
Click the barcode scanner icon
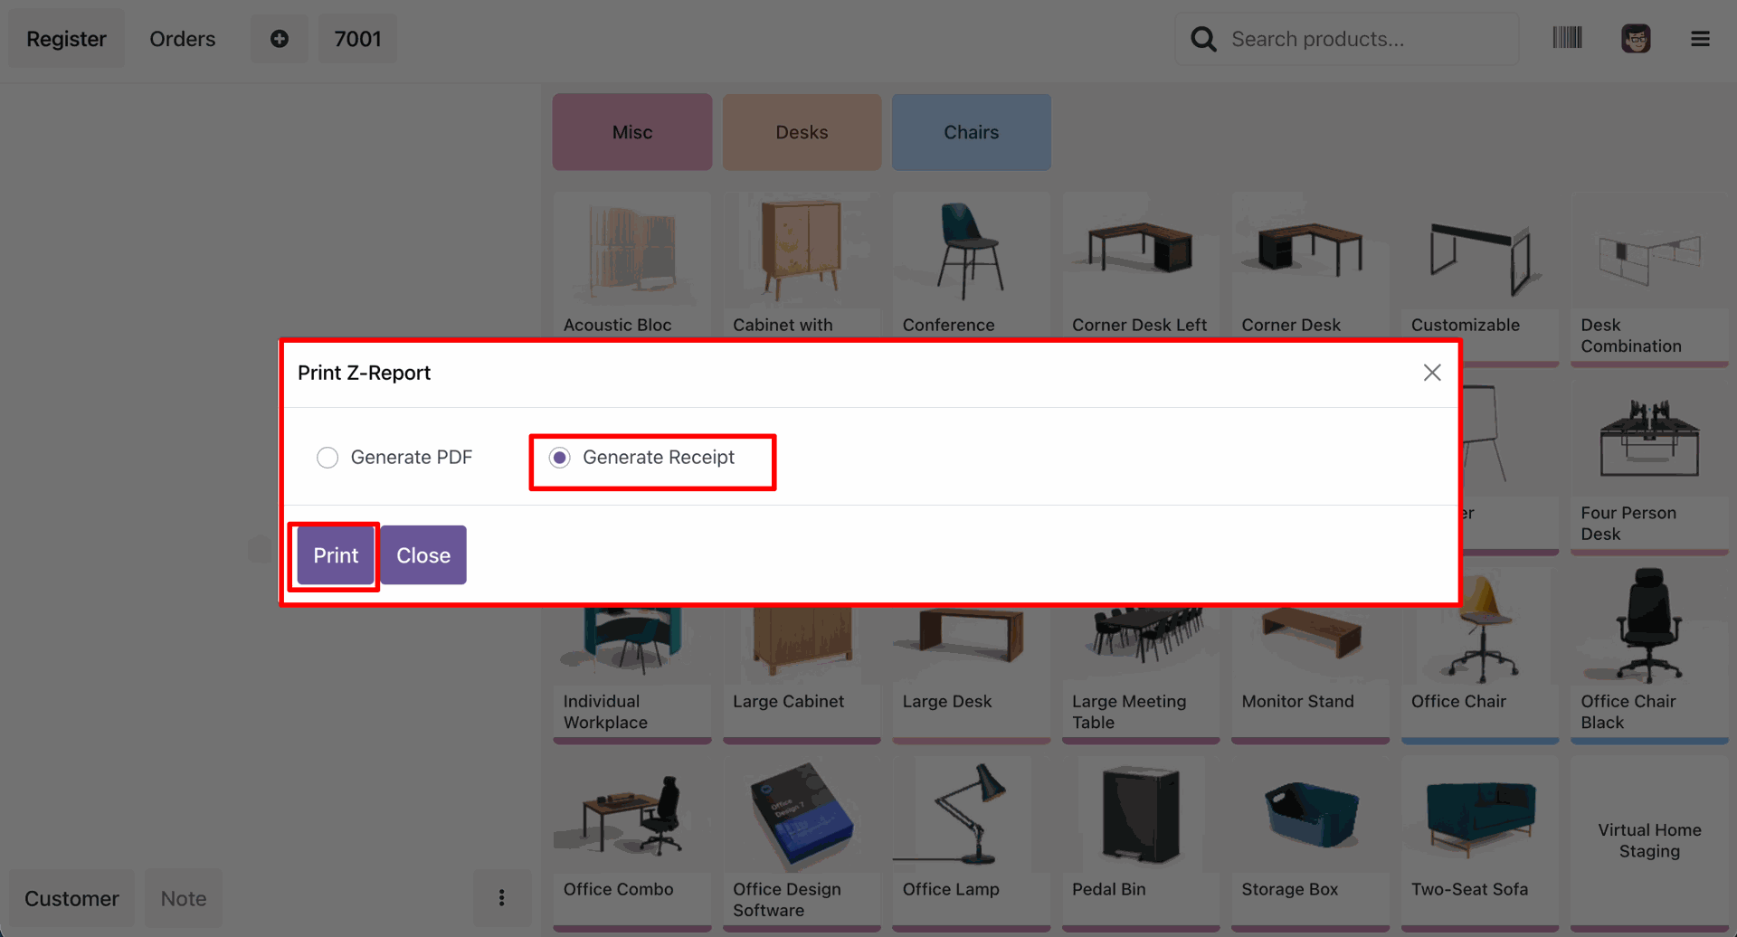[x=1567, y=38]
